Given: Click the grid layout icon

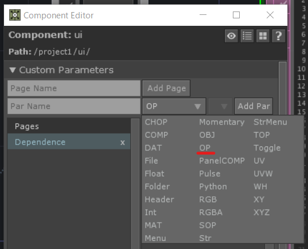Looking at the screenshot, I should pos(263,36).
